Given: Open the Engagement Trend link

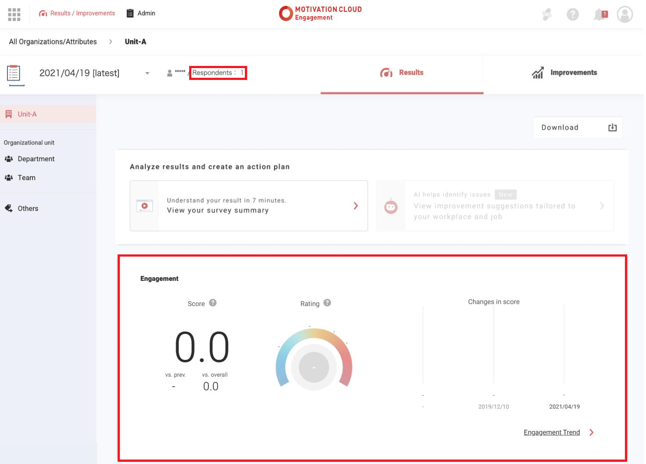Looking at the screenshot, I should click(552, 432).
